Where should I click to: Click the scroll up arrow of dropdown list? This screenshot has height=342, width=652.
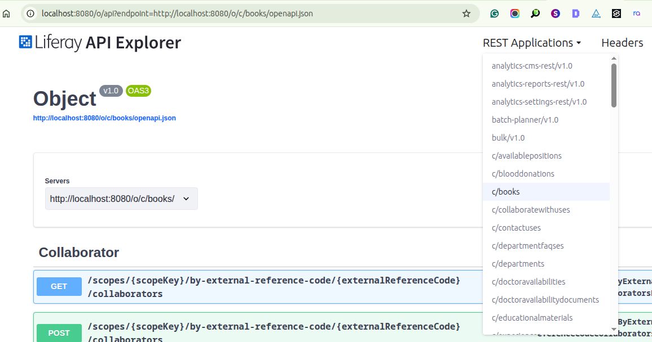[614, 58]
